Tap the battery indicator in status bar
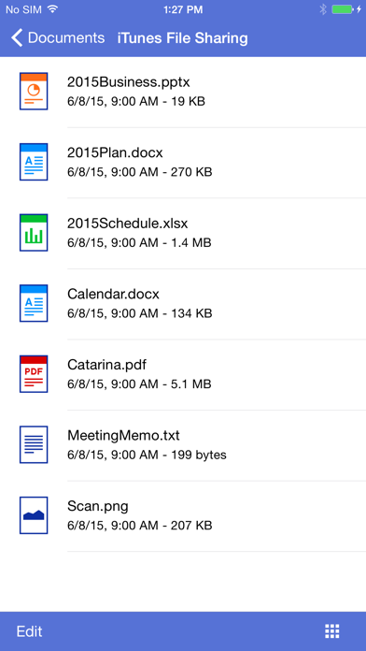The height and width of the screenshot is (651, 366). (343, 9)
